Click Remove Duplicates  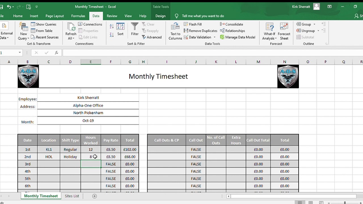click(200, 31)
